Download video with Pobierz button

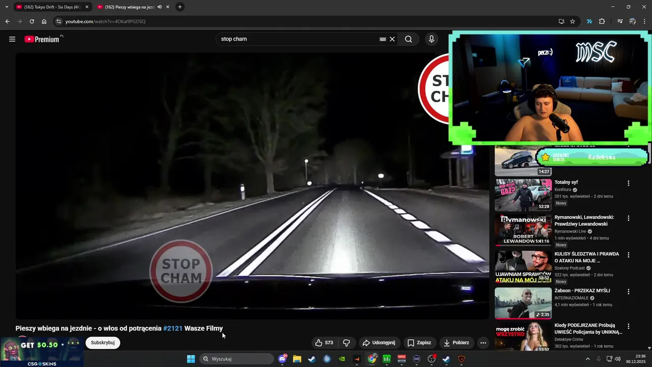coord(456,343)
